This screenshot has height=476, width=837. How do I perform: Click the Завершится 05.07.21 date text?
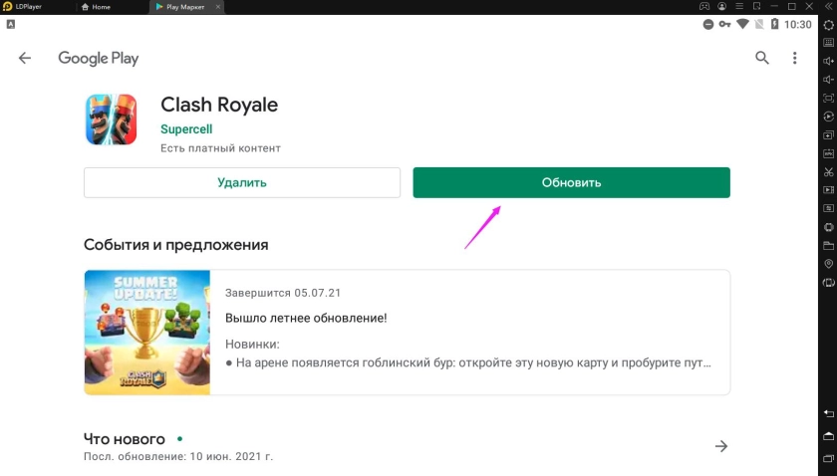(283, 293)
